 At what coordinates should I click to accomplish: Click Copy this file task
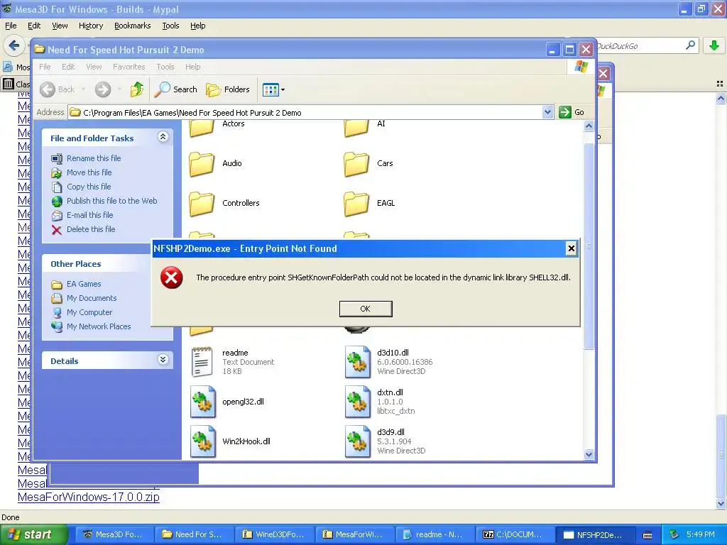(89, 187)
